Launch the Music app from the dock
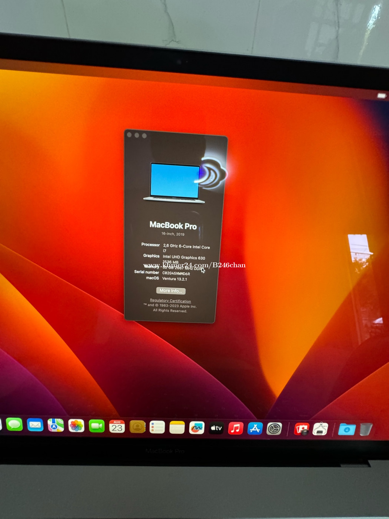Image resolution: width=389 pixels, height=519 pixels. pos(236,429)
